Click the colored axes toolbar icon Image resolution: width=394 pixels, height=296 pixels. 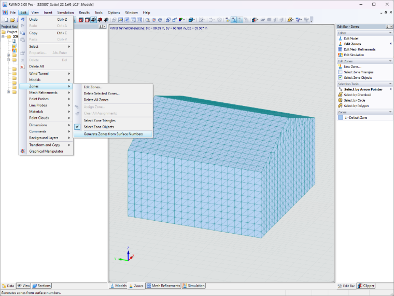tap(181, 20)
